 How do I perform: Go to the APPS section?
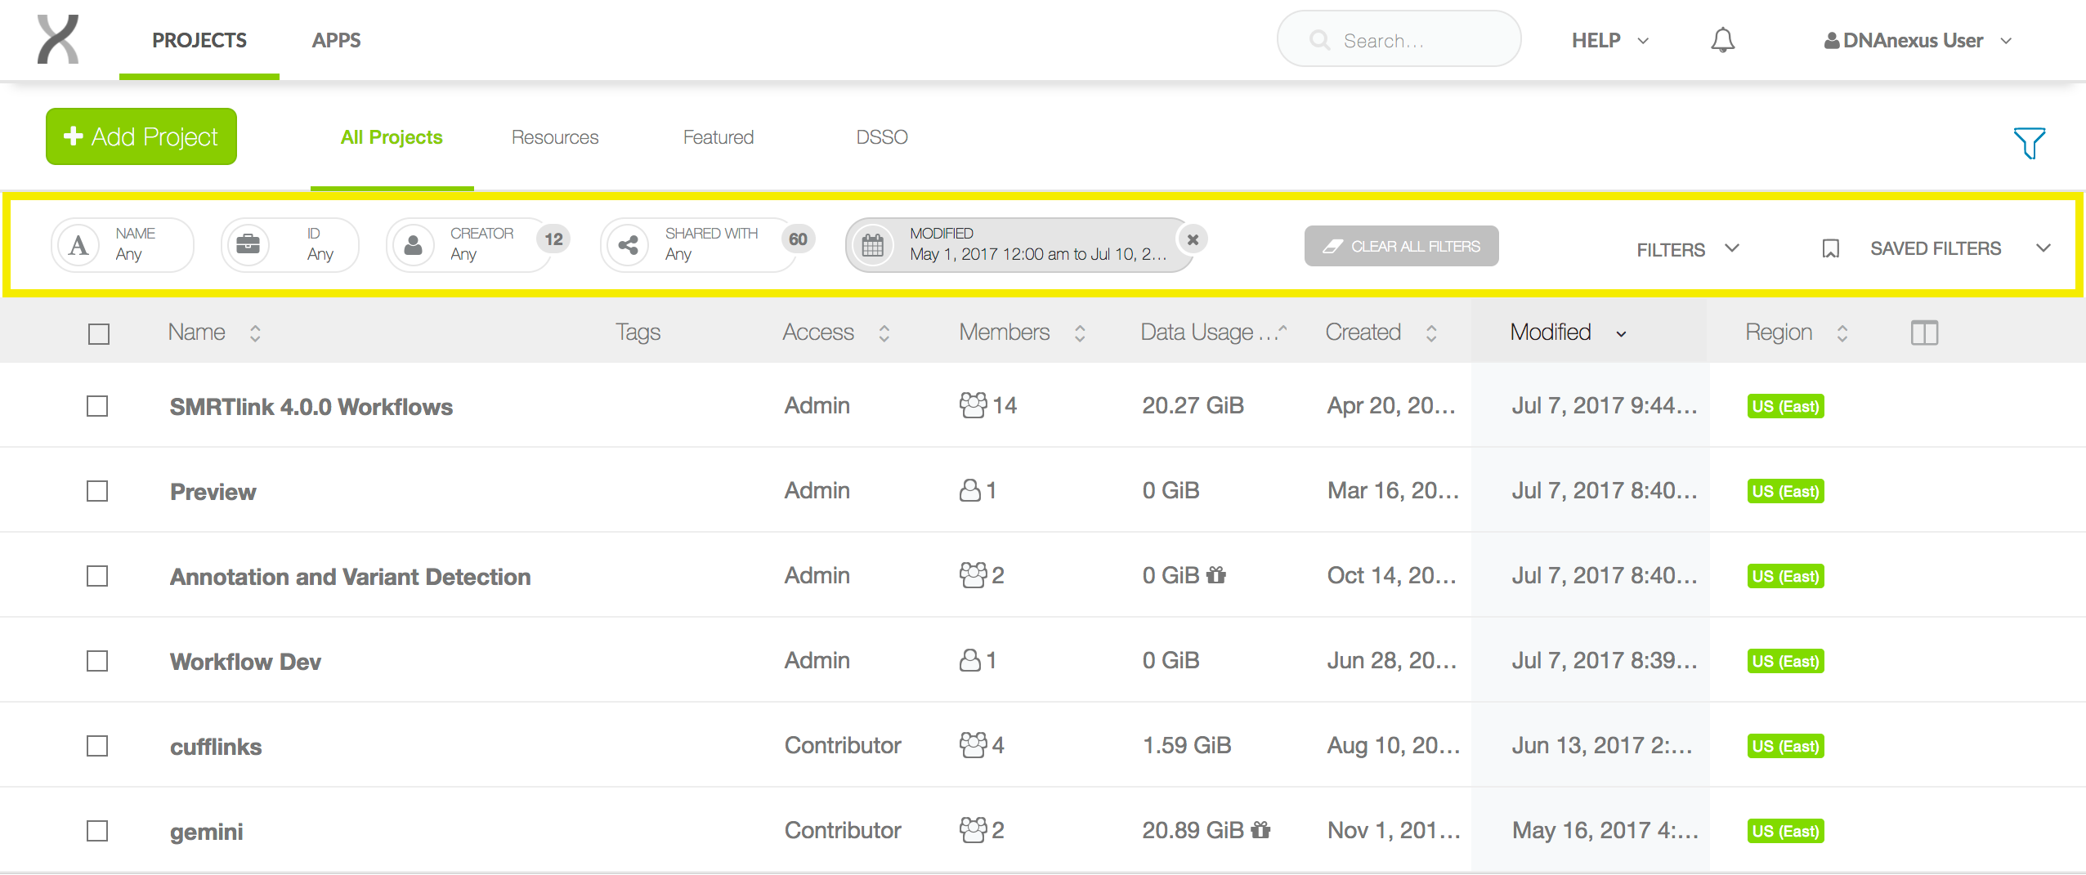(x=336, y=40)
